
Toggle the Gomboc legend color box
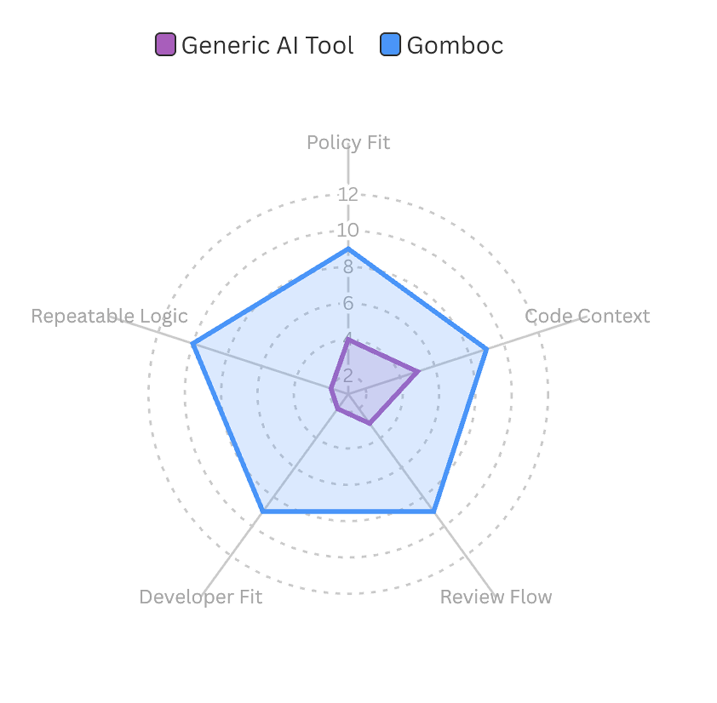click(x=390, y=44)
